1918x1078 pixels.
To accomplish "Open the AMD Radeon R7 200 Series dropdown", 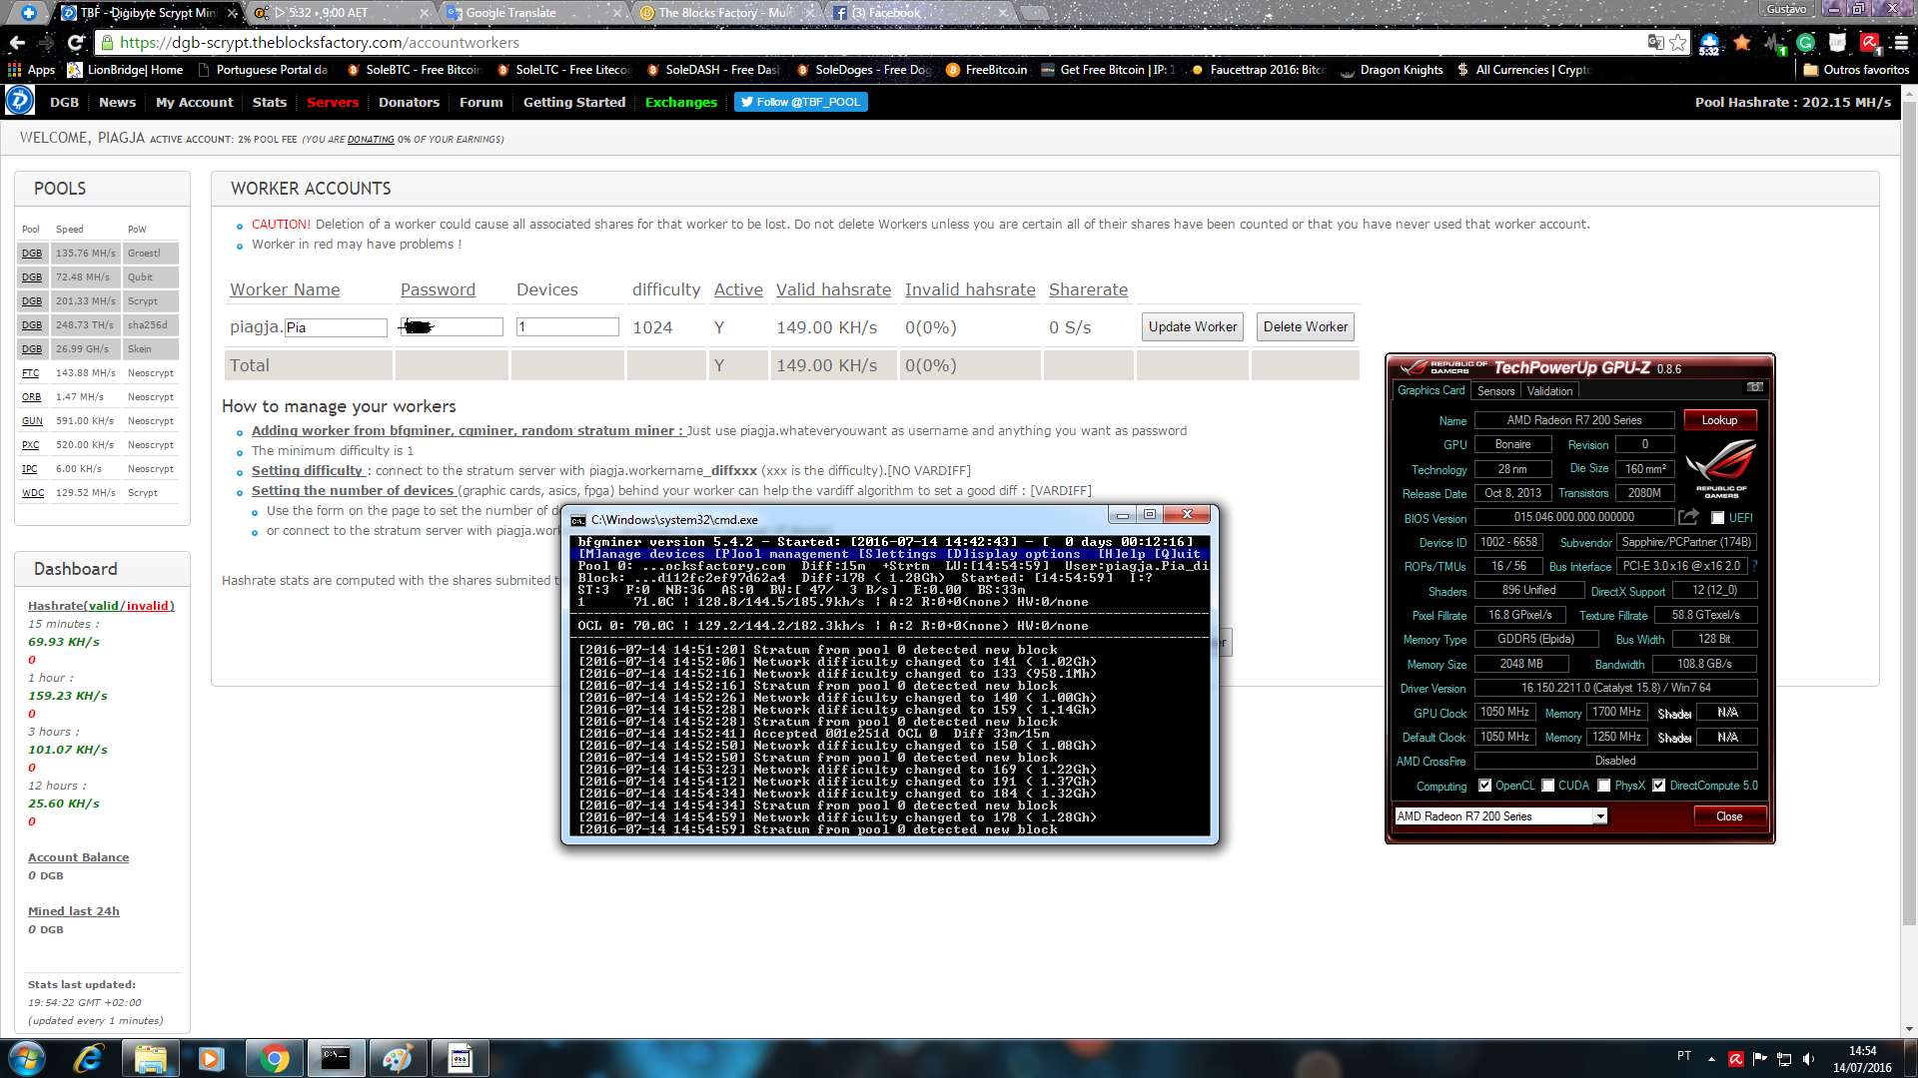I will click(x=1500, y=816).
